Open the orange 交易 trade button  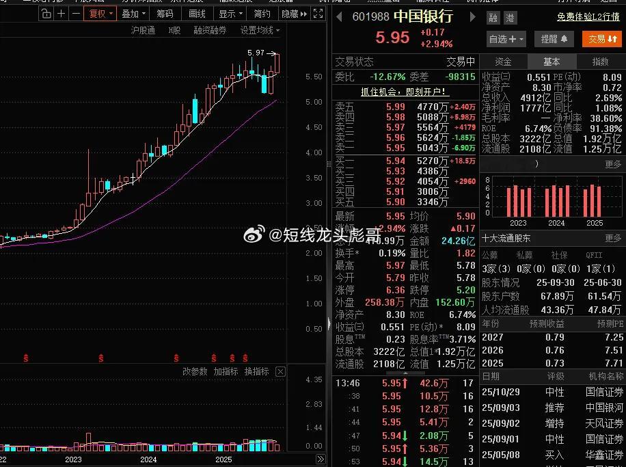click(602, 39)
